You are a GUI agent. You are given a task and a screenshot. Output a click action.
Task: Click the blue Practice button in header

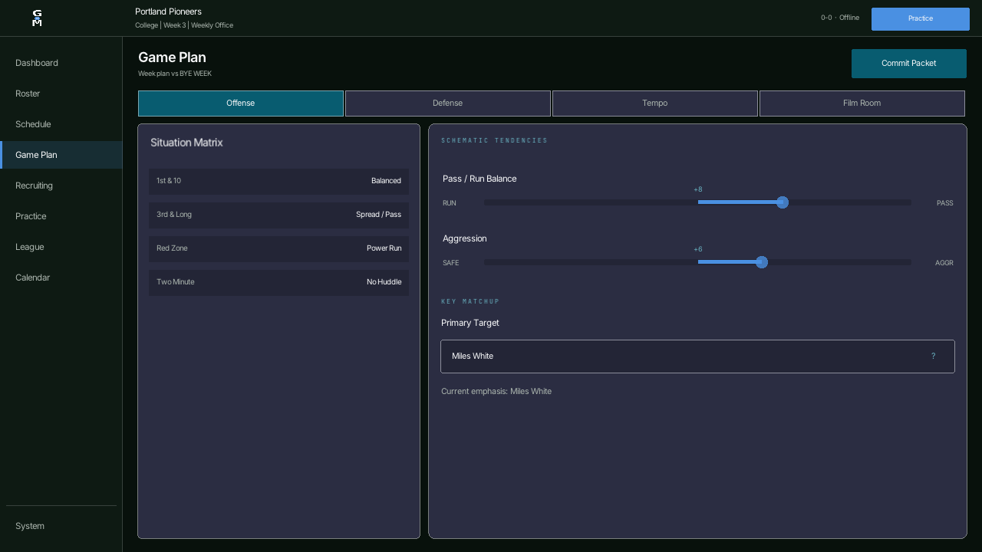point(921,19)
